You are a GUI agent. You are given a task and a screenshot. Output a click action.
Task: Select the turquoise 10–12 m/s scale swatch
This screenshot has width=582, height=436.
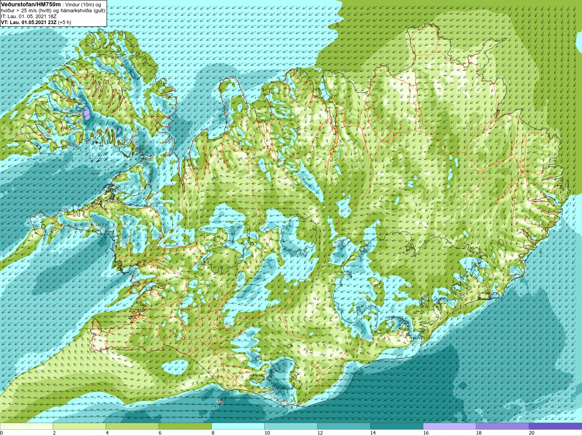[x=291, y=426]
